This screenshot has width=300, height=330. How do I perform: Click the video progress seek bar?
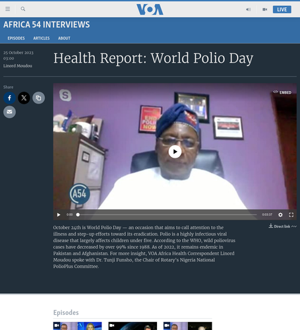click(x=167, y=214)
